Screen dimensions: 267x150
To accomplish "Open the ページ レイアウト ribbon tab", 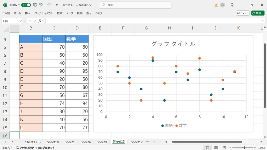I will (x=44, y=13).
